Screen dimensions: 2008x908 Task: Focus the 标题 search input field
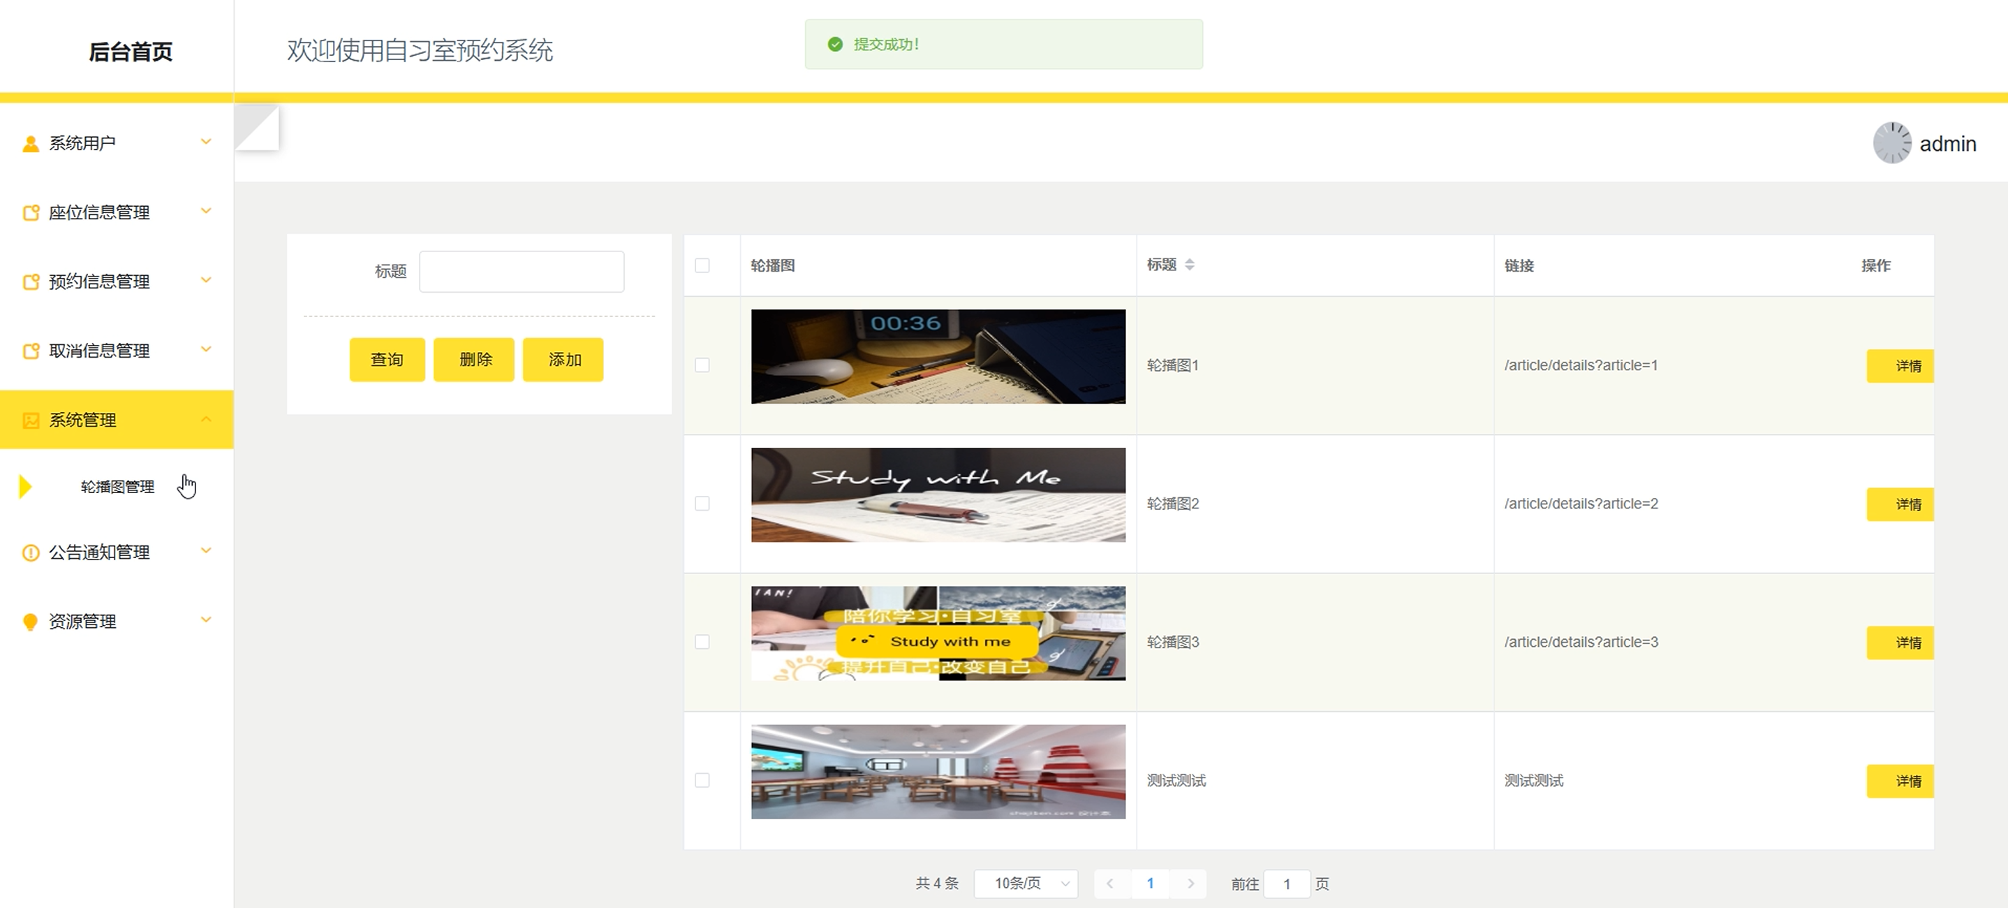pos(522,272)
